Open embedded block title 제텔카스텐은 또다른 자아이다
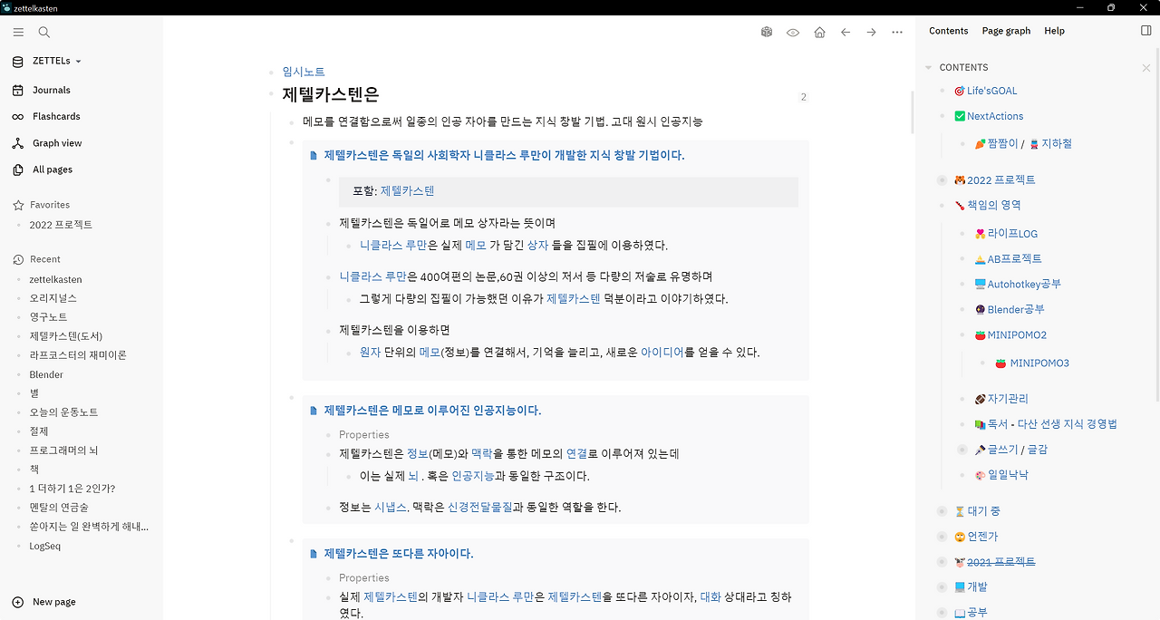The width and height of the screenshot is (1160, 620). tap(399, 554)
